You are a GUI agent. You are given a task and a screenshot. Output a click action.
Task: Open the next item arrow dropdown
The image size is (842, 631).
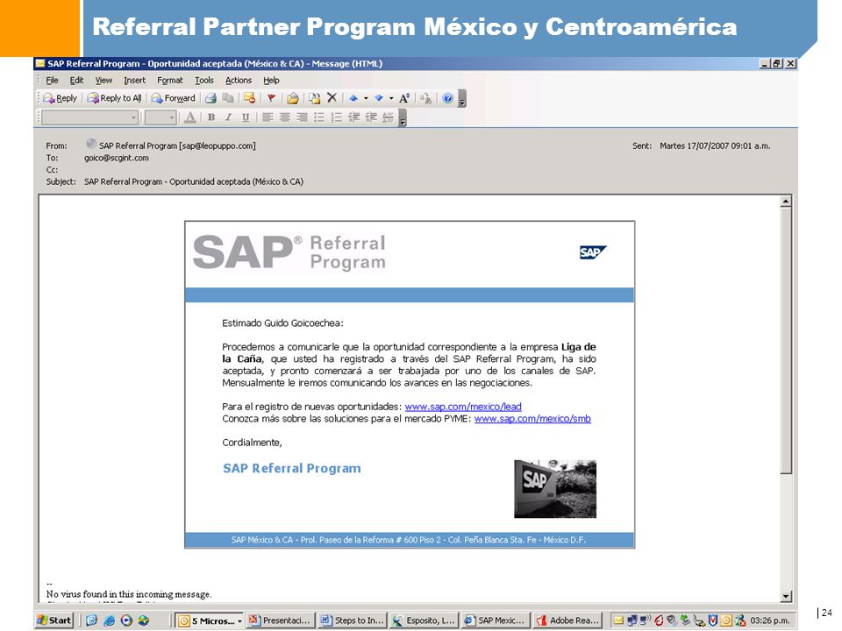coord(391,98)
